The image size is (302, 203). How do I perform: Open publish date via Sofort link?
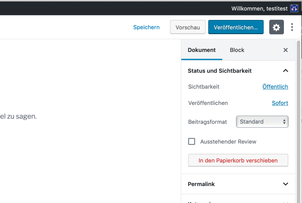[280, 103]
